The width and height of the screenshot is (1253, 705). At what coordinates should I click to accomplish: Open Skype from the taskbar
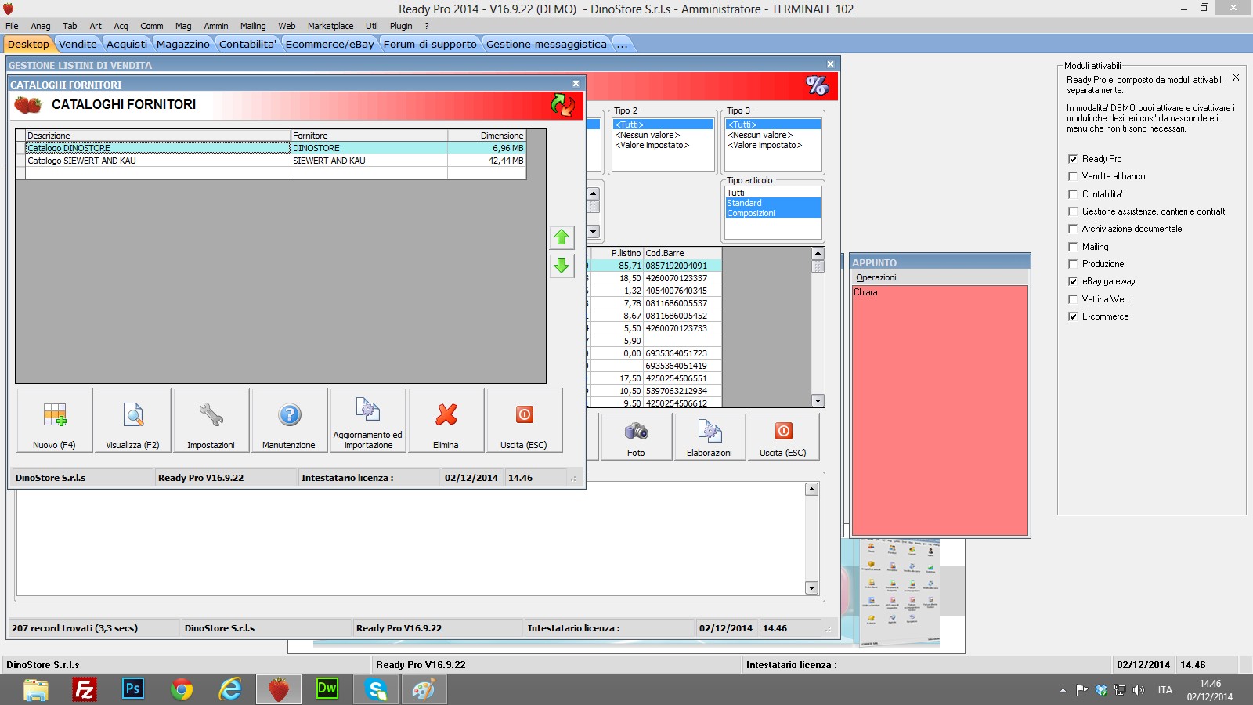376,689
